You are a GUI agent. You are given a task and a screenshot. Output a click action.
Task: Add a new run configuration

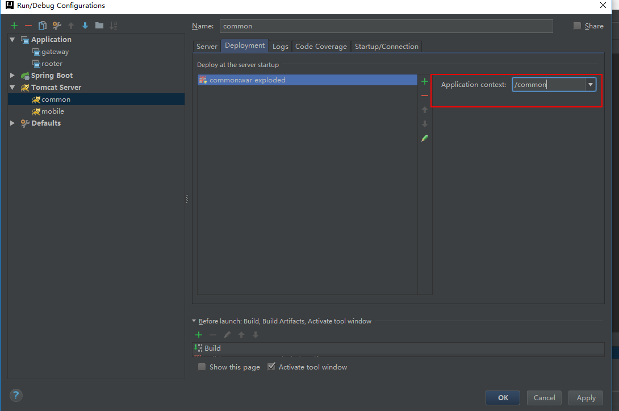(14, 26)
